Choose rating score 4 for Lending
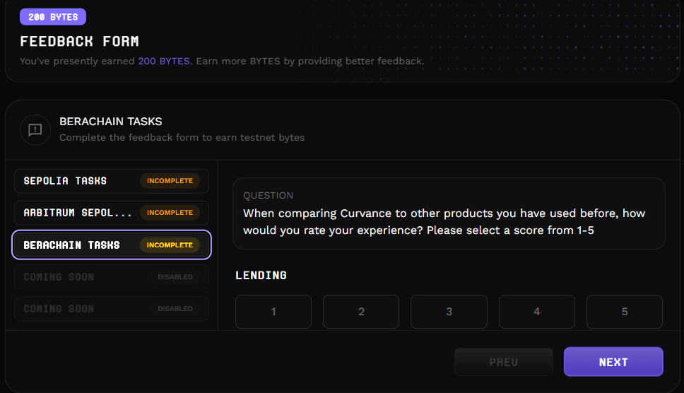 tap(537, 312)
